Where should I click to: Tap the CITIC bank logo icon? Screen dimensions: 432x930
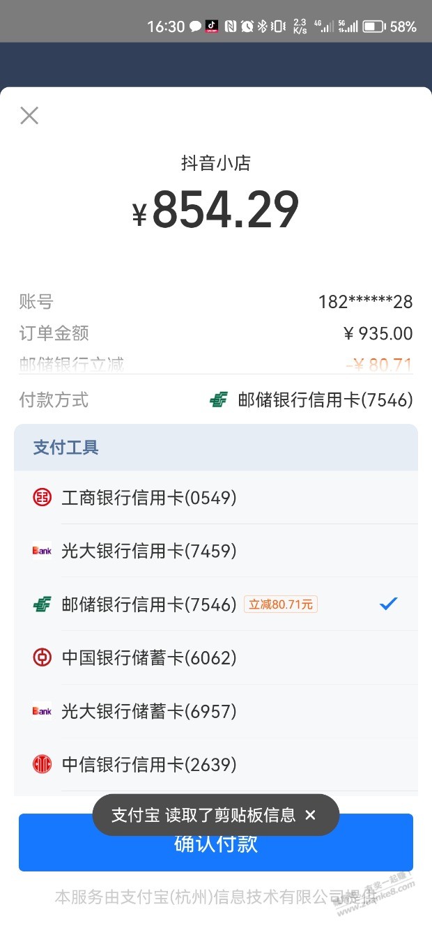42,765
